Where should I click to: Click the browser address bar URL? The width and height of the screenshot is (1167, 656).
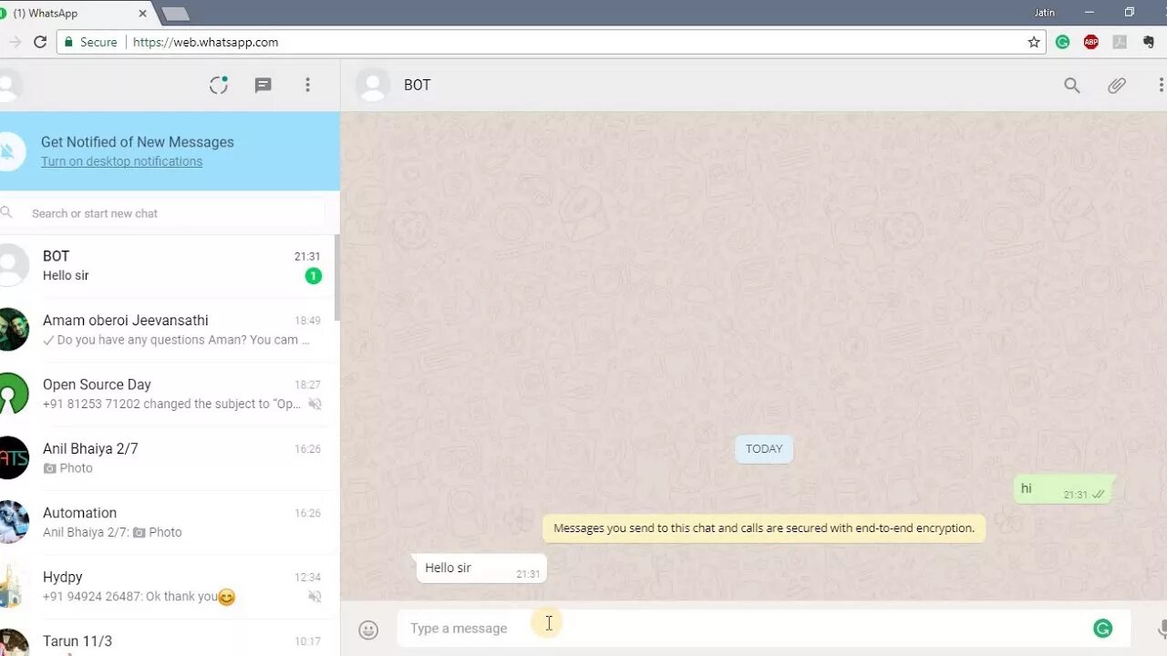click(205, 42)
